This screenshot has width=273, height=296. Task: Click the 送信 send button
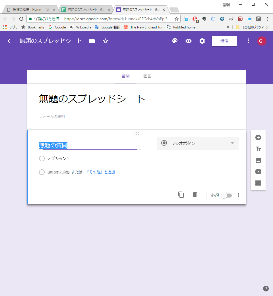coord(224,41)
